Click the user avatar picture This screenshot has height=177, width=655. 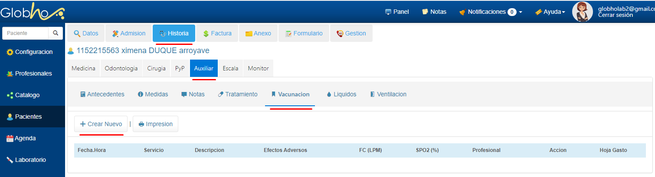[x=582, y=12]
